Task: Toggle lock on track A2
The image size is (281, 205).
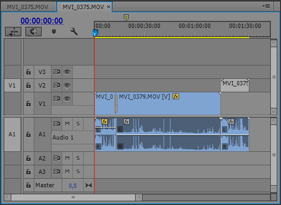Action: (28, 158)
